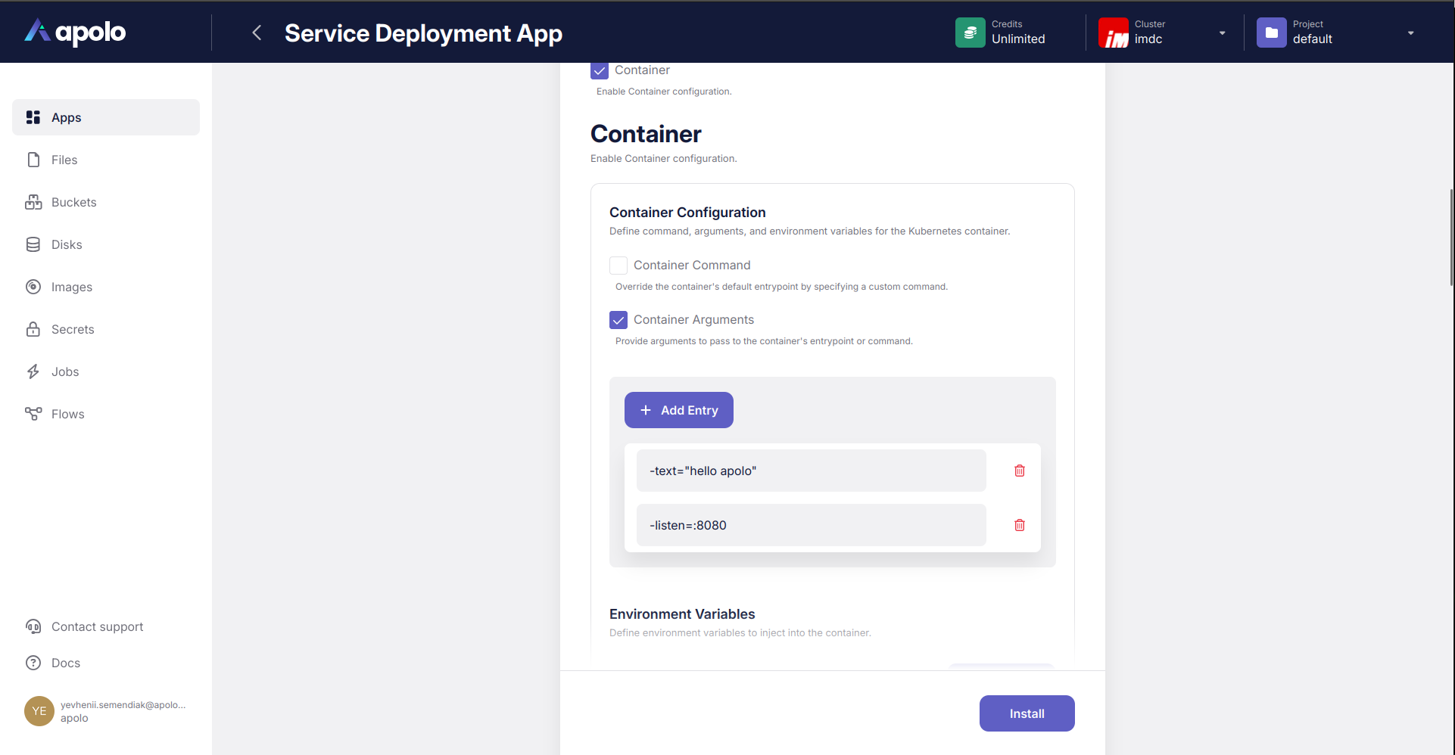Open Flows from the sidebar
The height and width of the screenshot is (755, 1455).
click(67, 414)
